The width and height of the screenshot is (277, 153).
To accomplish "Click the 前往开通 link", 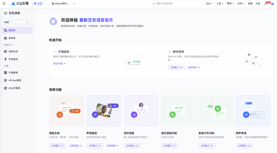I will [x=60, y=63].
